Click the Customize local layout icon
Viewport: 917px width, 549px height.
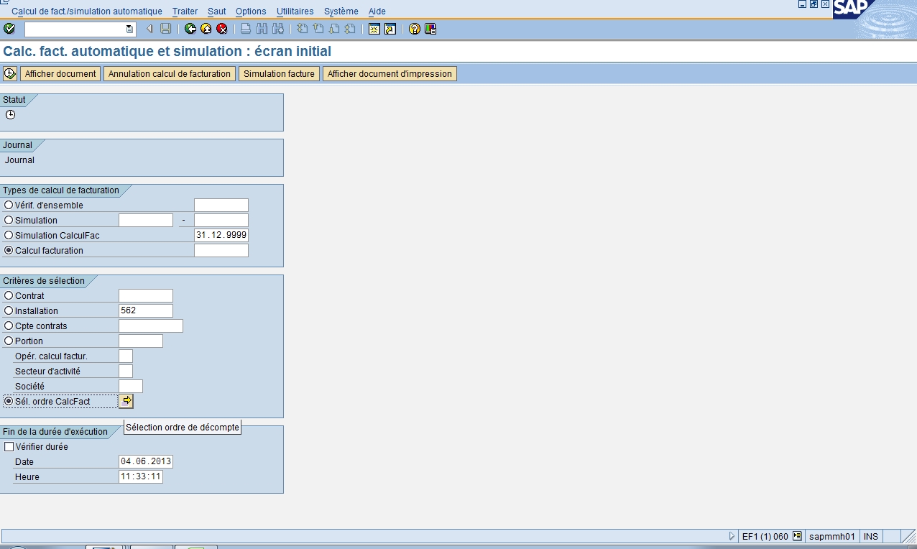click(x=430, y=29)
